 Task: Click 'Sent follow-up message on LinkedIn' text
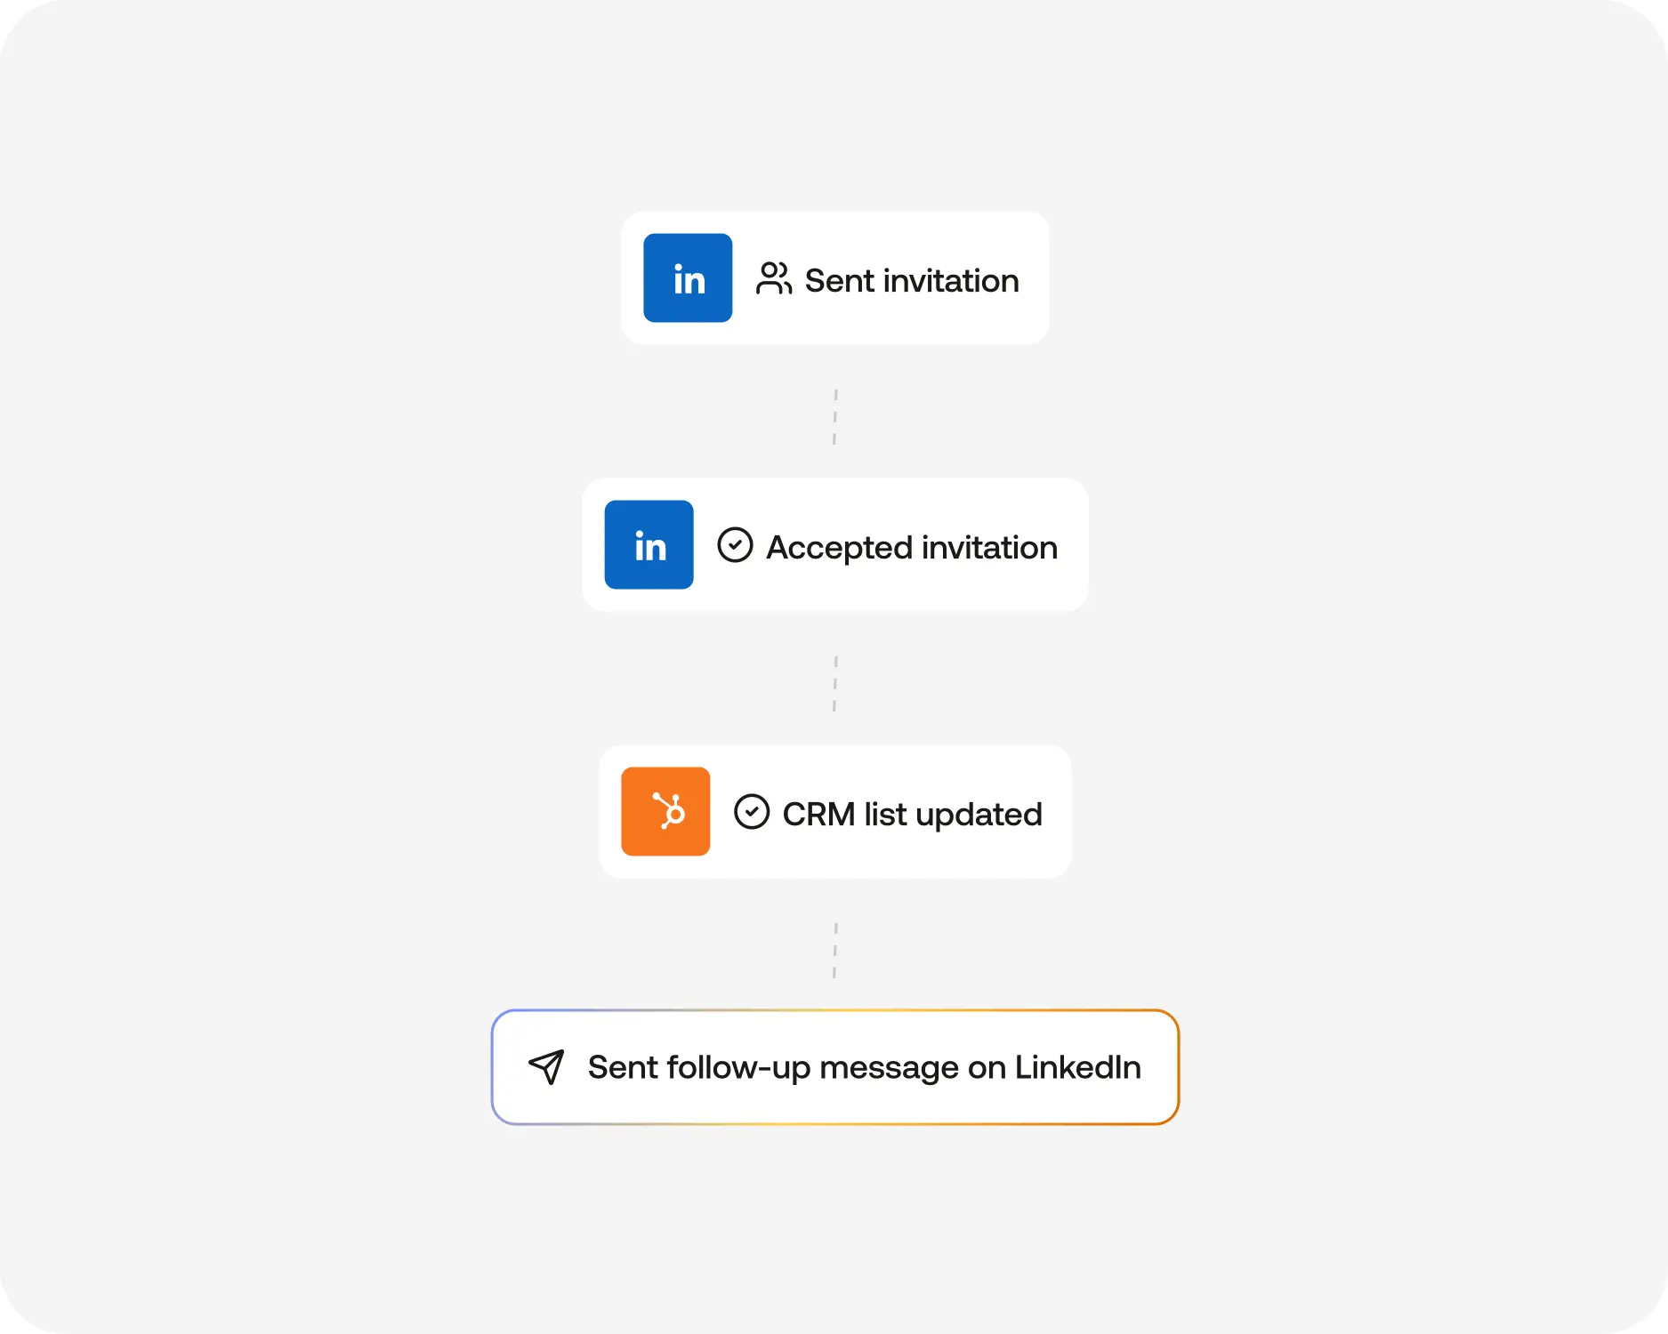(864, 1067)
